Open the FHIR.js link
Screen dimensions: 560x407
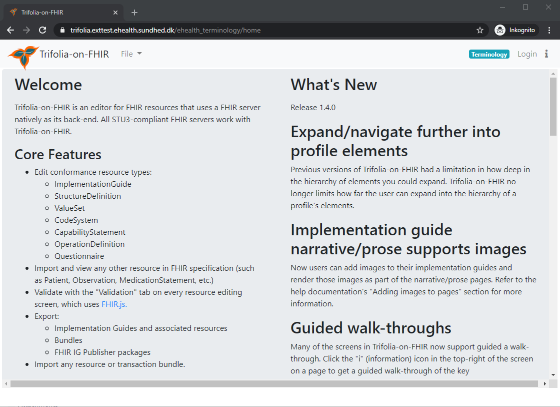[114, 304]
